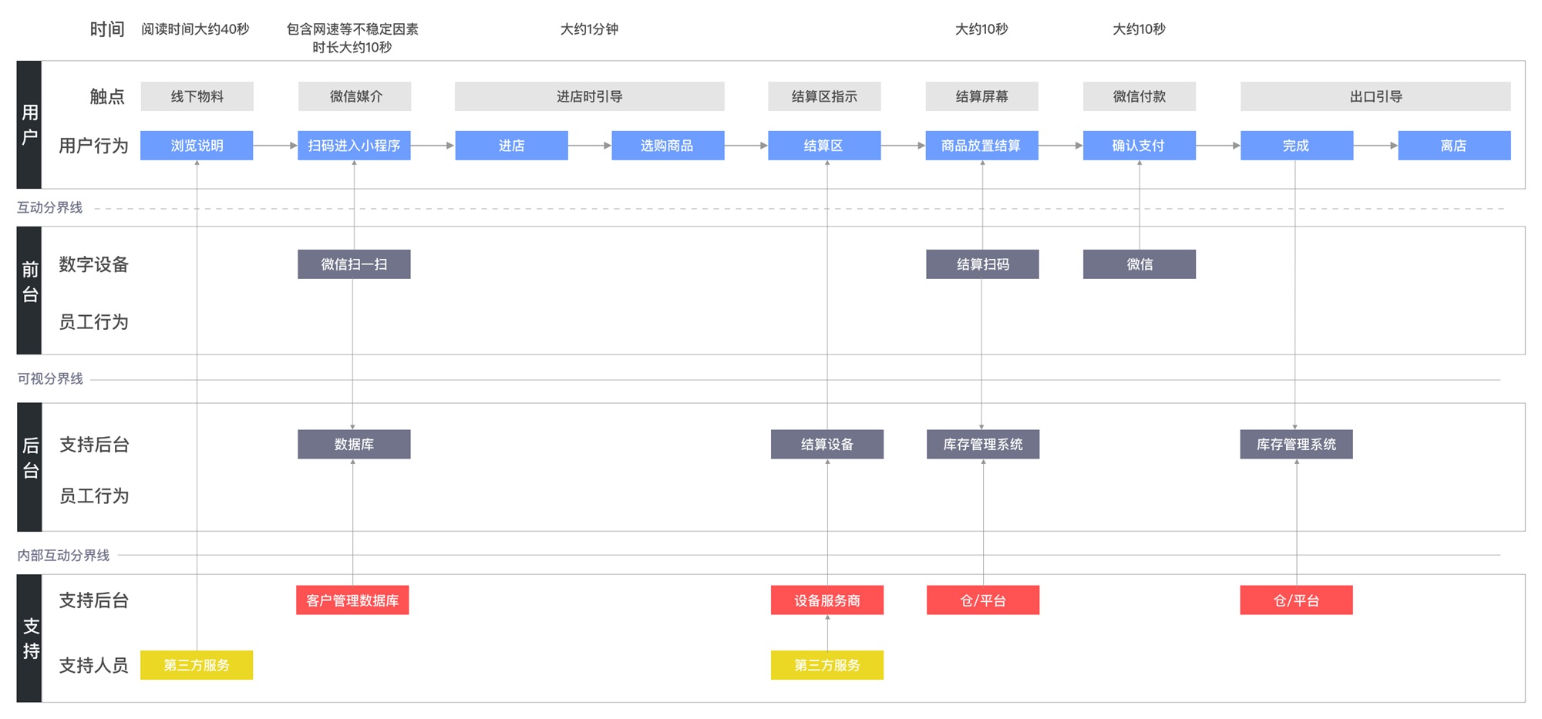Select the 内部互动分界线 label
Viewport: 1542px width, 719px height.
coord(63,556)
